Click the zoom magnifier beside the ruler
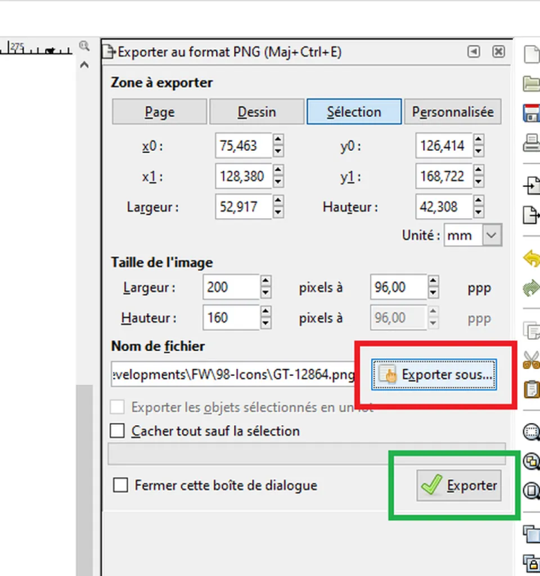 pyautogui.click(x=84, y=46)
